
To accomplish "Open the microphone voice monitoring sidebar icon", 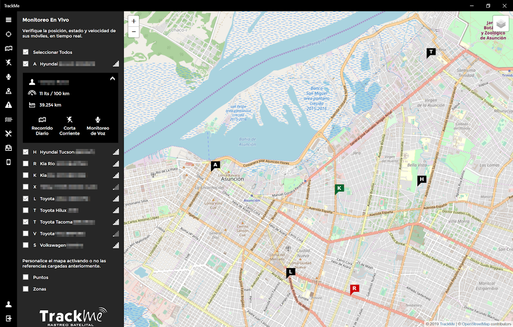I will tap(8, 77).
